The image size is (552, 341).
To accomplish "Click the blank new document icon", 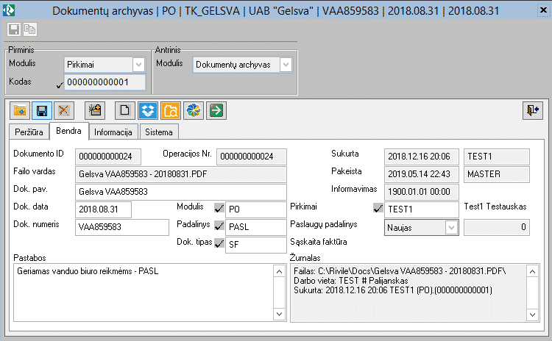I will tap(126, 110).
